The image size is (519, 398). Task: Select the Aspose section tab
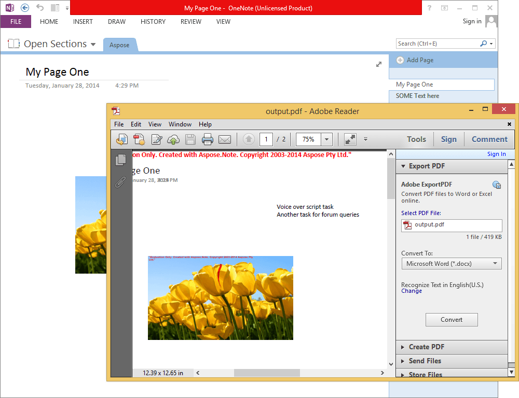point(119,45)
